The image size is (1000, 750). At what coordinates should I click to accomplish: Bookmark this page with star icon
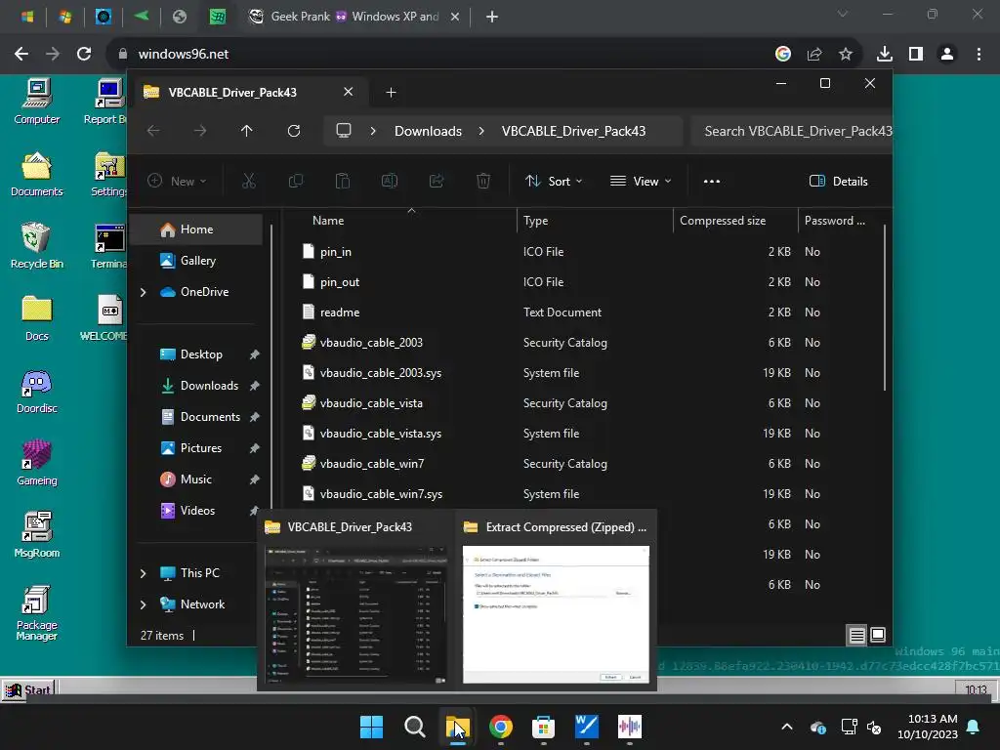coord(846,55)
